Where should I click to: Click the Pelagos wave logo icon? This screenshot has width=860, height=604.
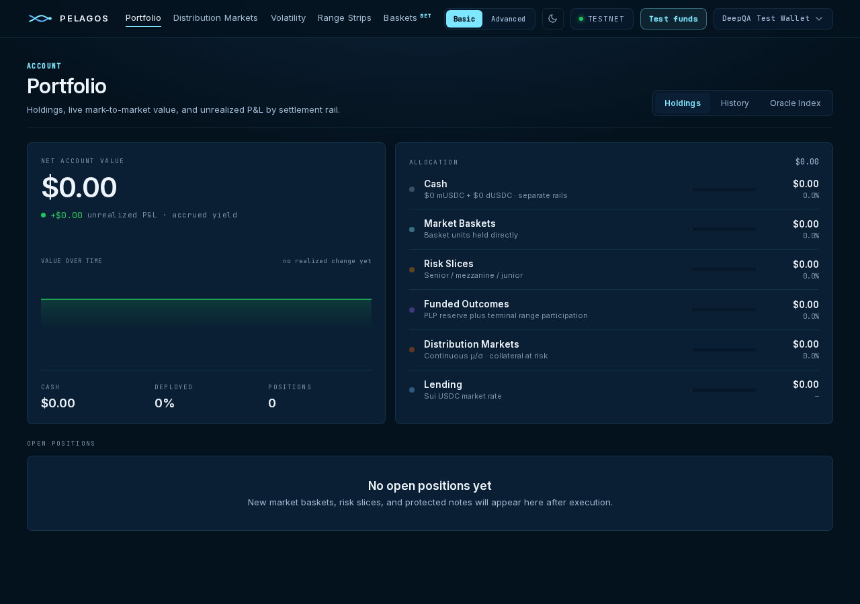pyautogui.click(x=40, y=18)
